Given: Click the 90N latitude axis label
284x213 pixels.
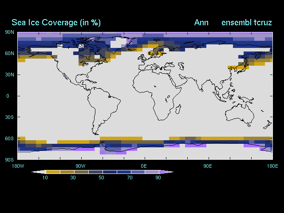Looking at the screenshot, I should point(9,32).
